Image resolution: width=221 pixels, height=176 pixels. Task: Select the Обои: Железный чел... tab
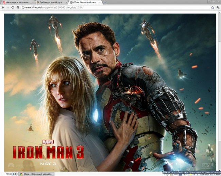point(84,2)
